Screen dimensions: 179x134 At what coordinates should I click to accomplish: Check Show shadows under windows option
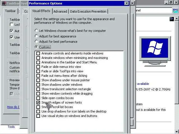38,85
